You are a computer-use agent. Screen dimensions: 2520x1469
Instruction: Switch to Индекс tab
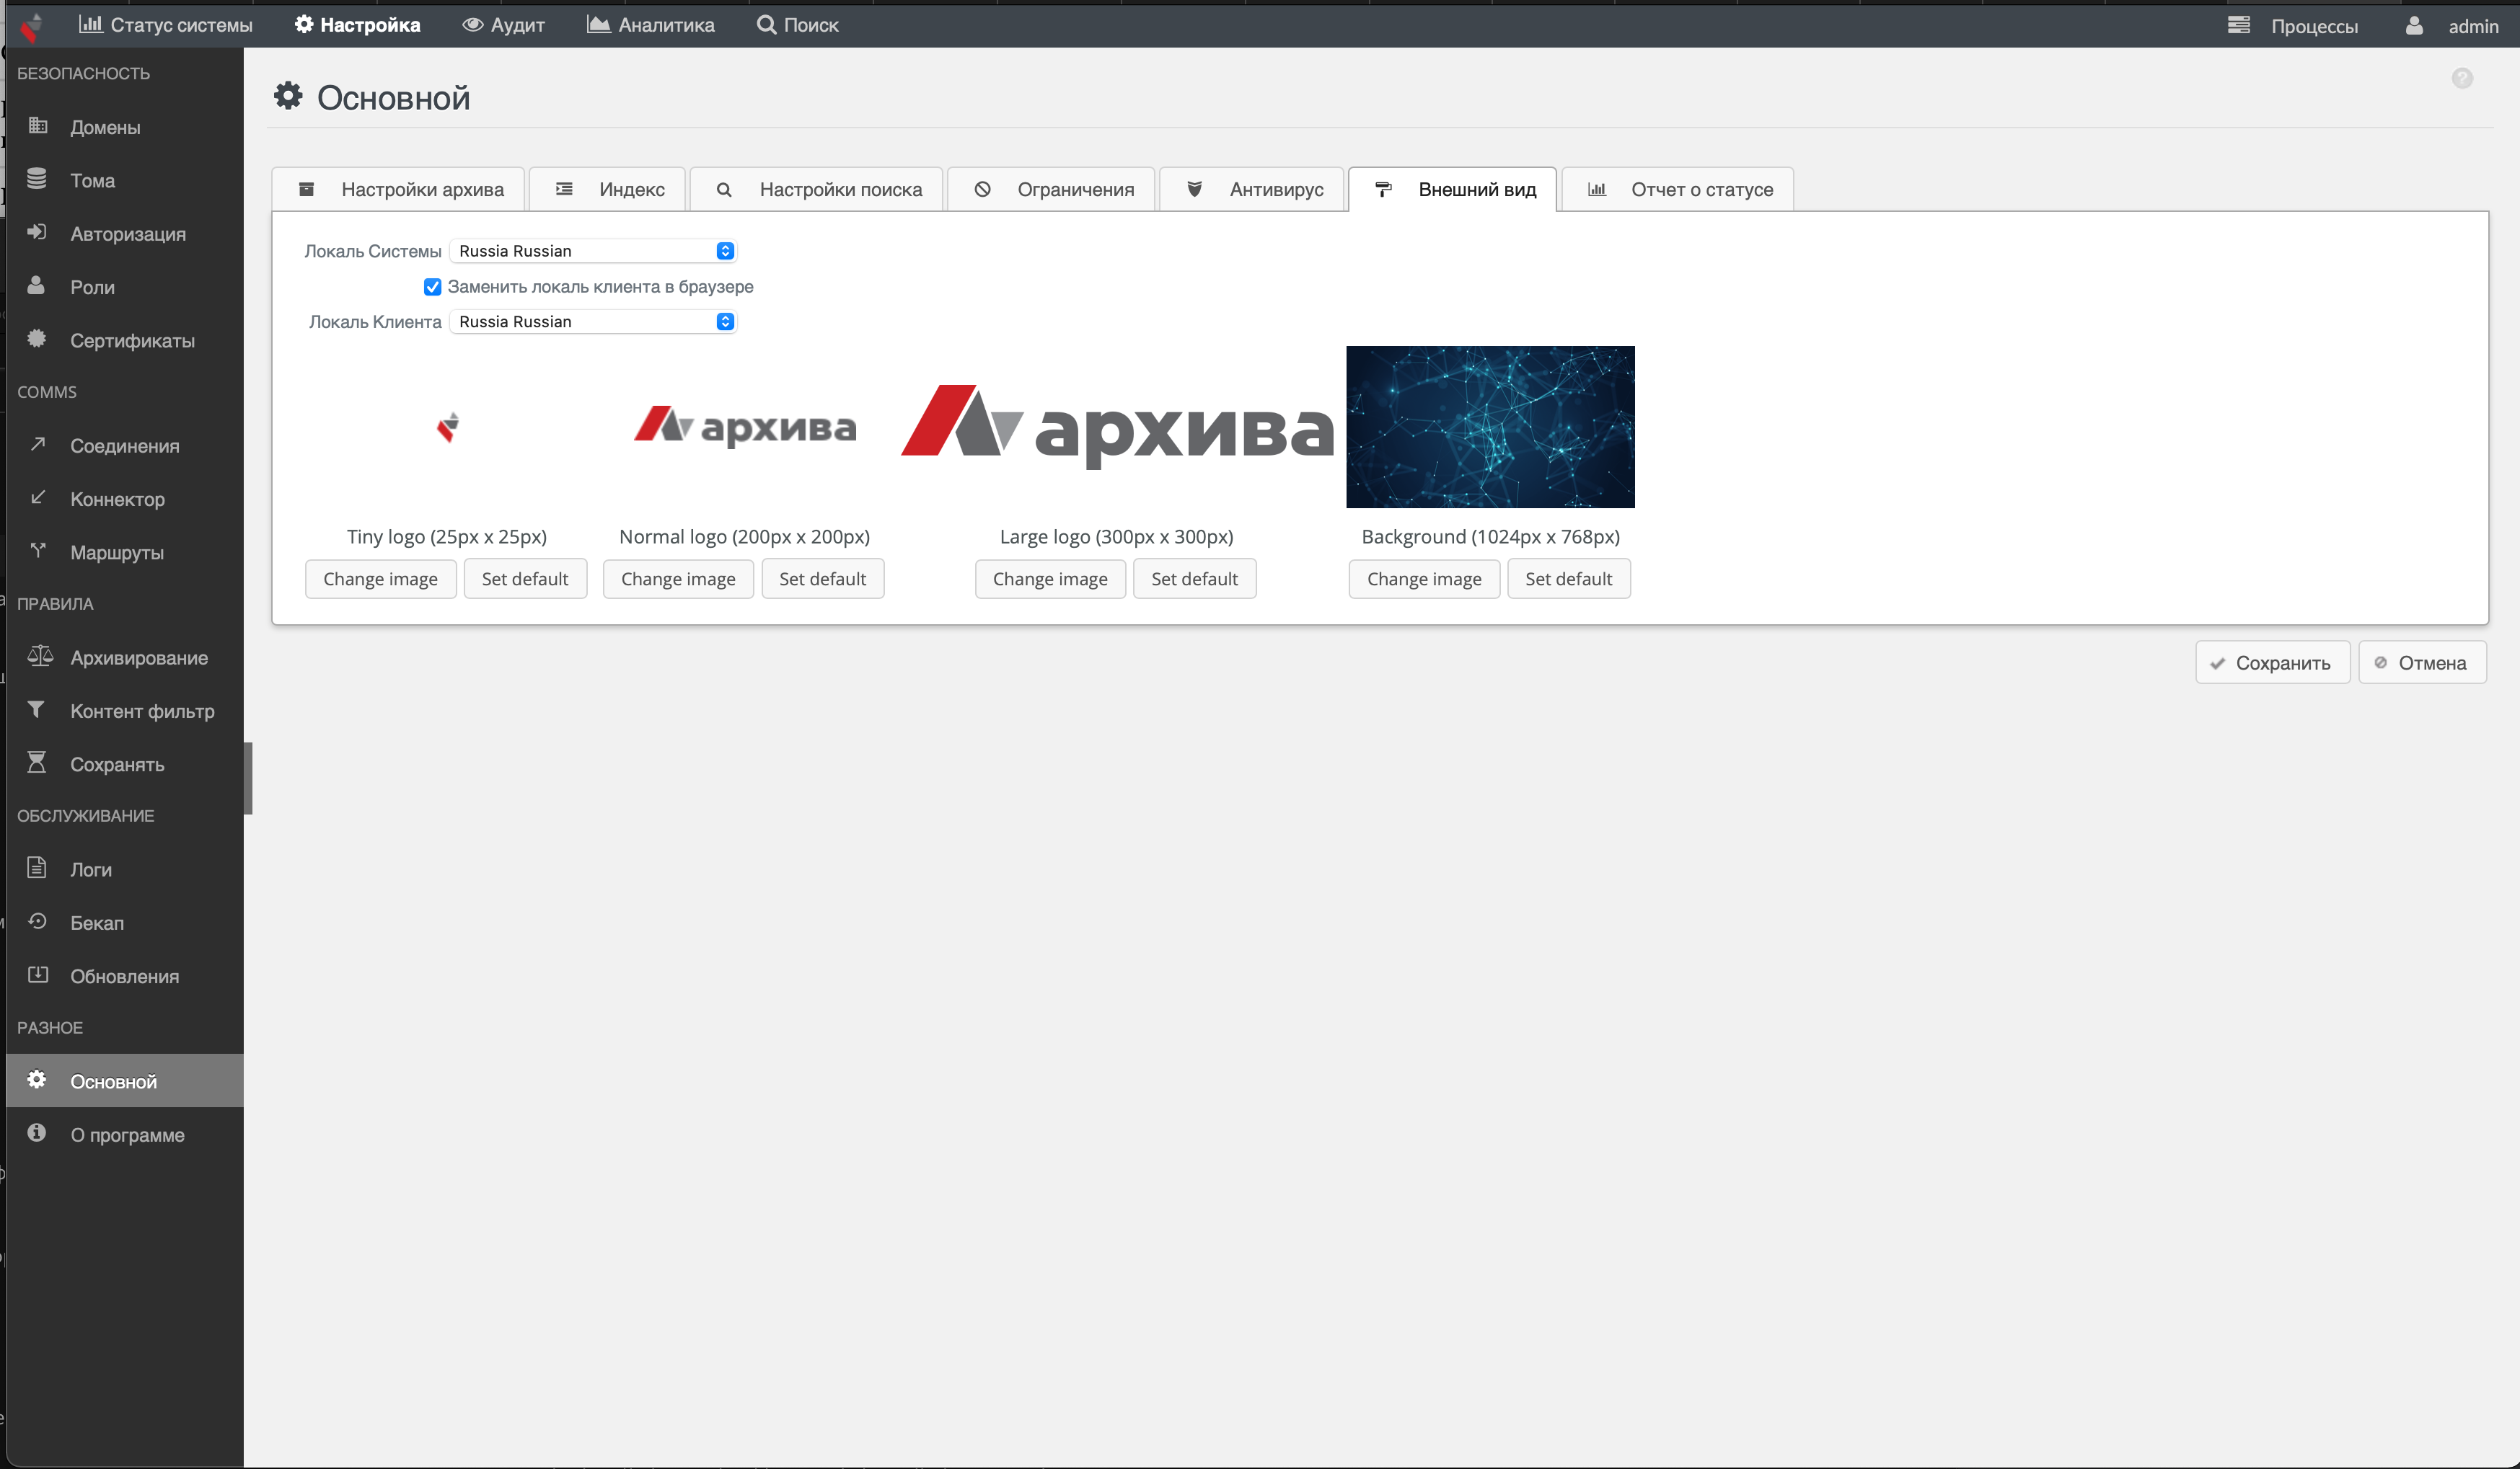tap(607, 190)
